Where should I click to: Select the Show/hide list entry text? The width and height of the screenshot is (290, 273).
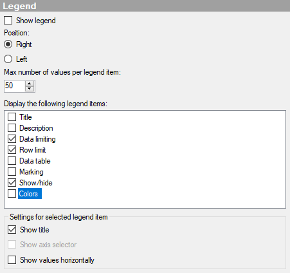pos(36,183)
